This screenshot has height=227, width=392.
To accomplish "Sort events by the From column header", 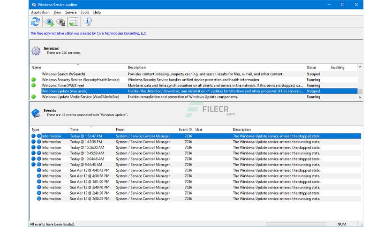I will 144,129.
